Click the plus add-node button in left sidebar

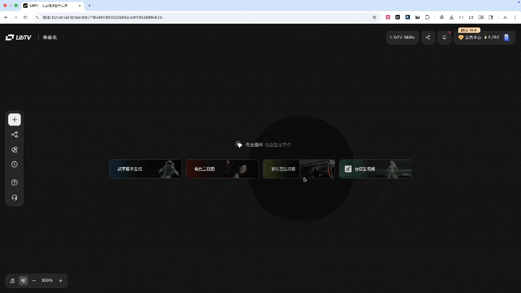click(14, 120)
